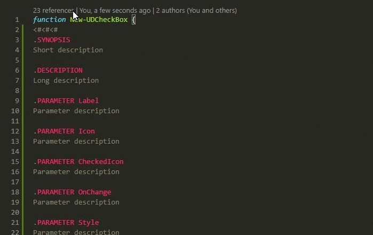The width and height of the screenshot is (373, 235).
Task: Click 'Parameter description' on line 16
Action: pos(76,172)
